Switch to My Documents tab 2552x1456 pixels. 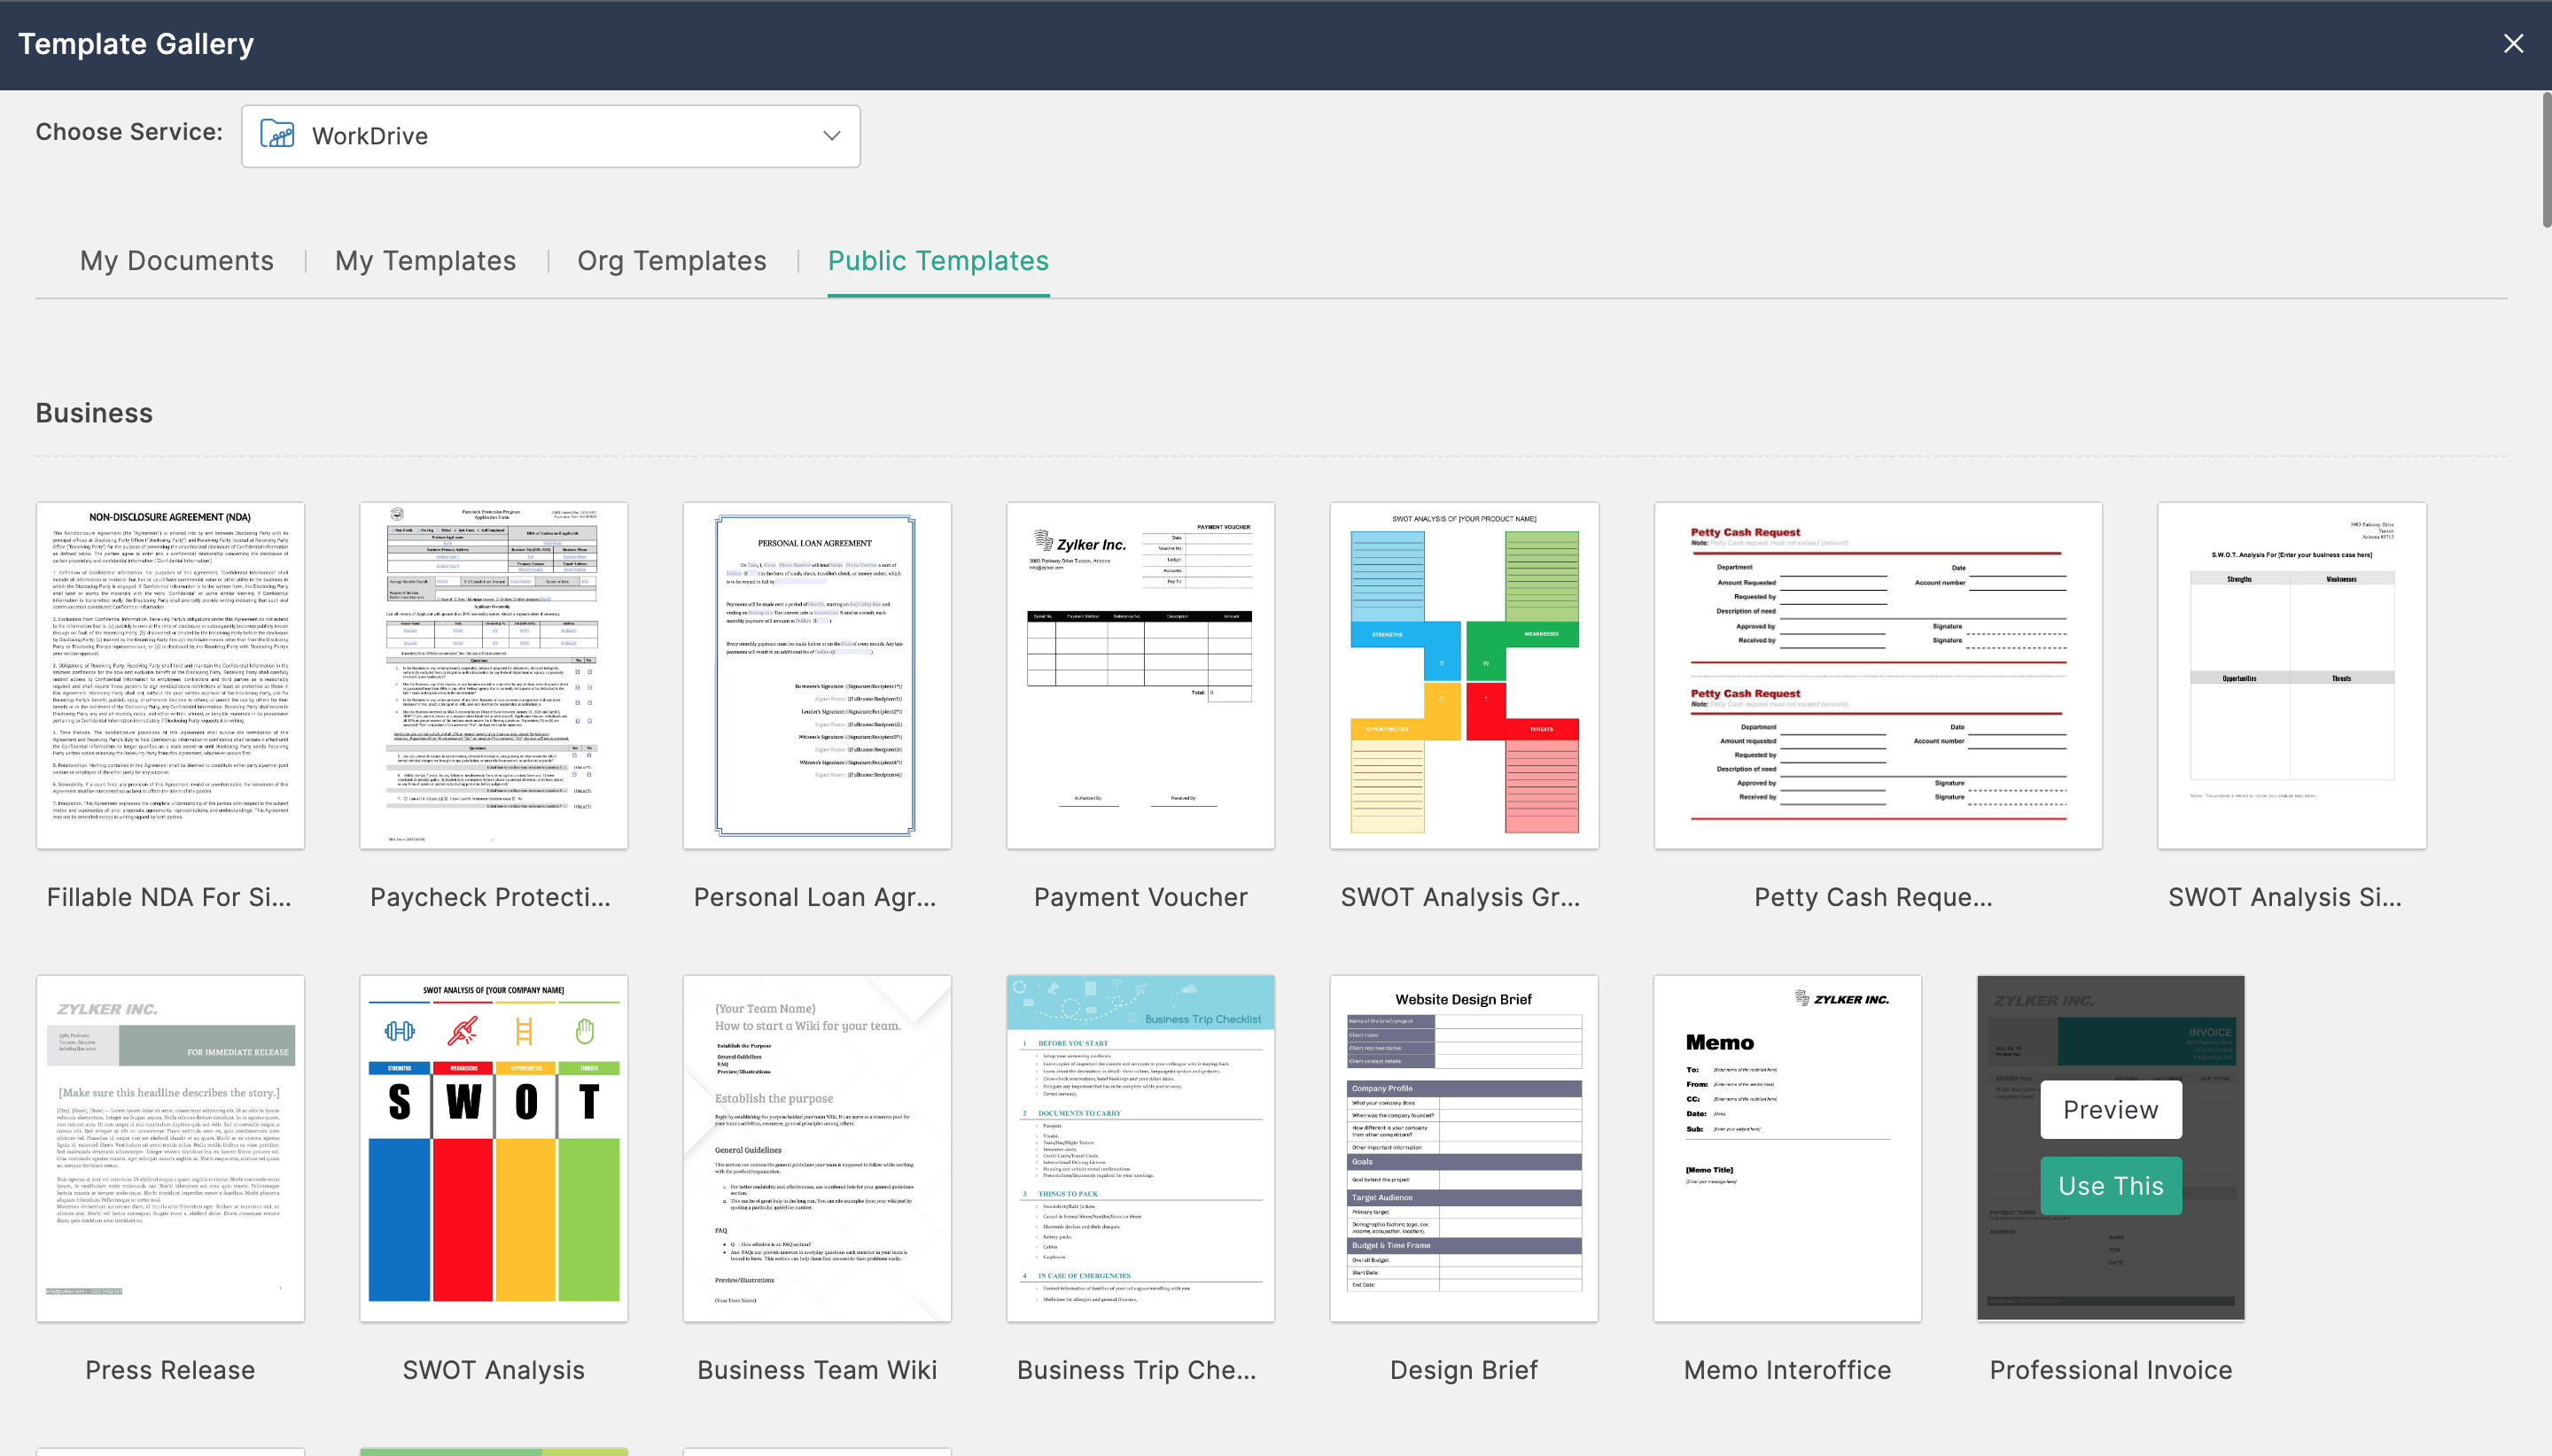click(x=176, y=261)
